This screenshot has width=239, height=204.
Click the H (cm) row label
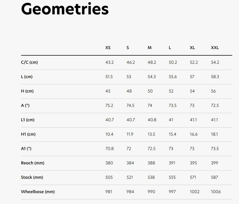point(27,91)
